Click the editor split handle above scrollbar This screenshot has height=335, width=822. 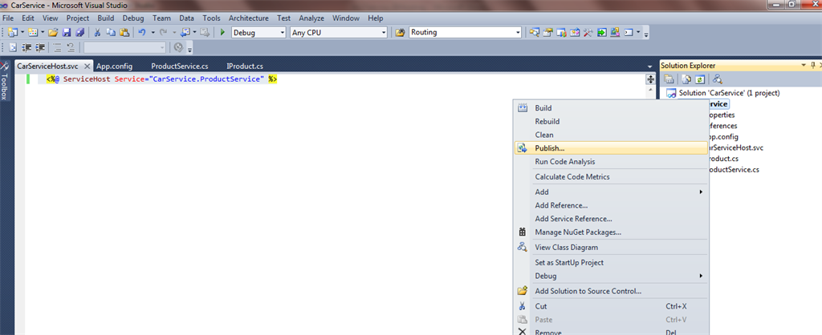click(x=650, y=79)
